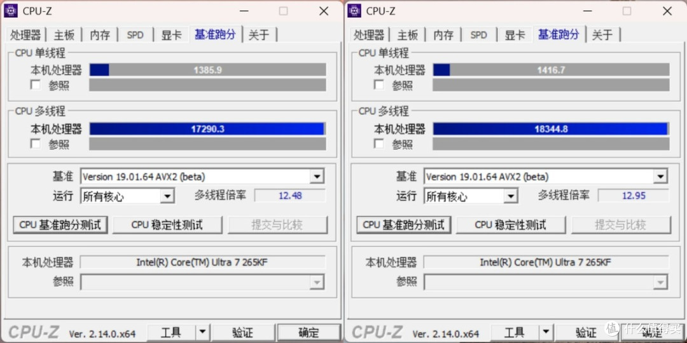Close the left CPU-Z window
The width and height of the screenshot is (687, 343).
coord(324,11)
